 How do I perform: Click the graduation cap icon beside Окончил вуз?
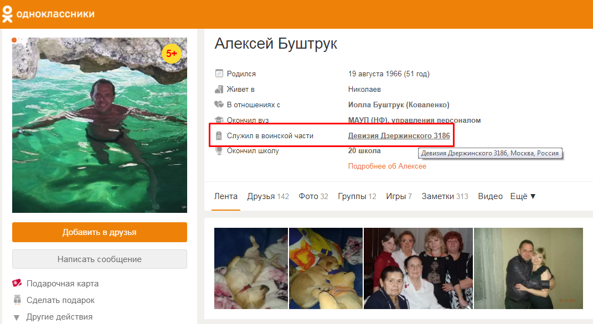pos(219,120)
